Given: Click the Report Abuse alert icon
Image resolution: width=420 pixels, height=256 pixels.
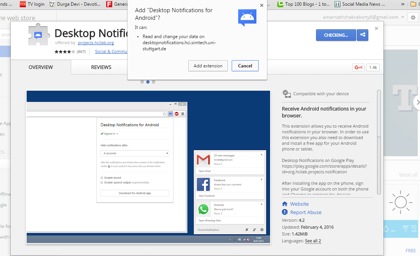Looking at the screenshot, I should 285,212.
